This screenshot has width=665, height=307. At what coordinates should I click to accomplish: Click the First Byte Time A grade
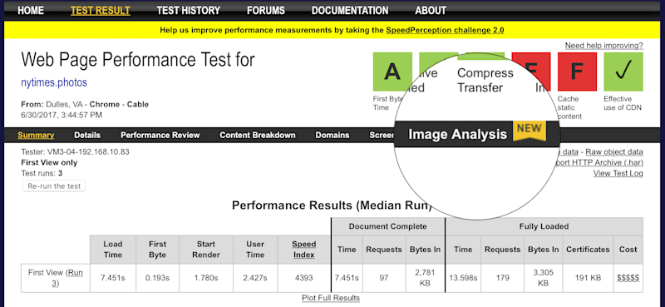tap(392, 72)
